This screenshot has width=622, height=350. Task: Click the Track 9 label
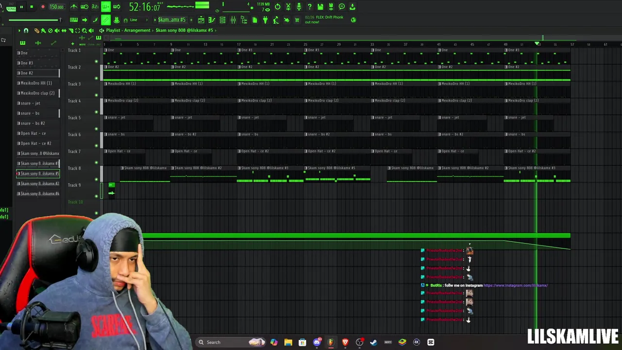point(74,185)
